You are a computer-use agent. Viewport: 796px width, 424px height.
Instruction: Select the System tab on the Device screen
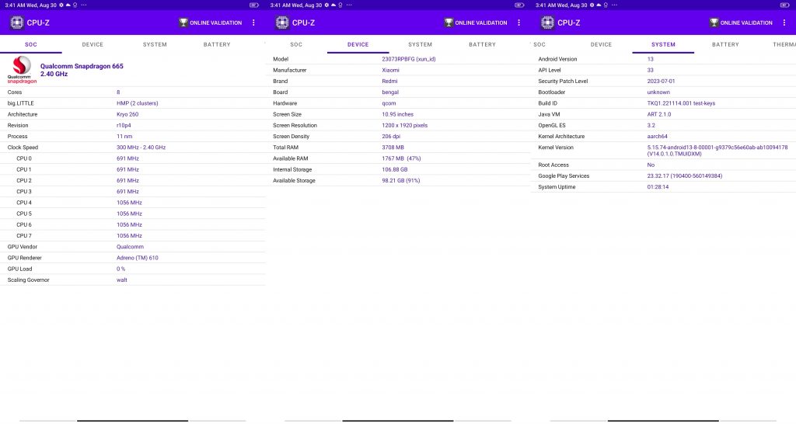click(x=421, y=44)
